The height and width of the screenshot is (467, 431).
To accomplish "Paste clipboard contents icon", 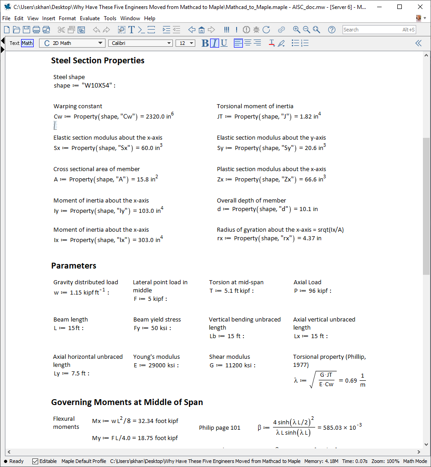I will pos(81,30).
